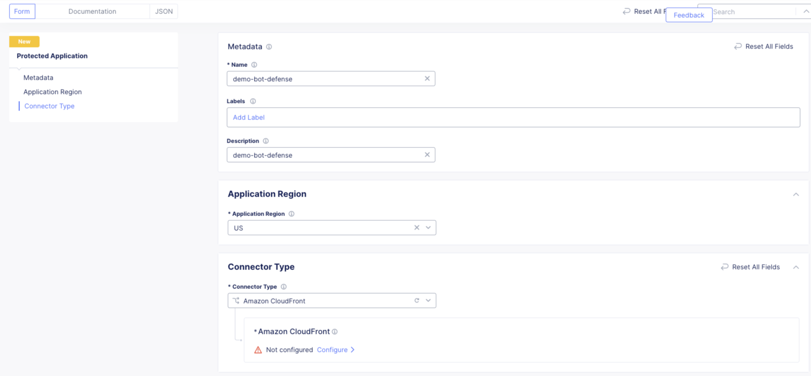Collapse the Connector Type section

pyautogui.click(x=796, y=267)
